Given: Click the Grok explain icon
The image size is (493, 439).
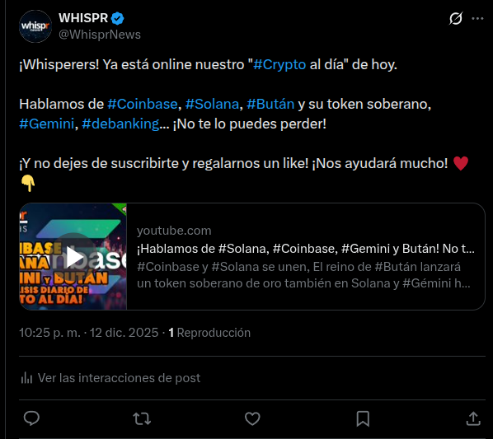Looking at the screenshot, I should coord(456,18).
